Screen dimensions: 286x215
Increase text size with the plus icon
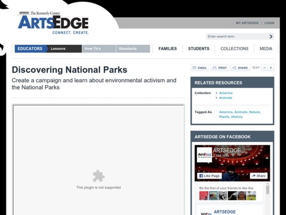click(x=271, y=68)
